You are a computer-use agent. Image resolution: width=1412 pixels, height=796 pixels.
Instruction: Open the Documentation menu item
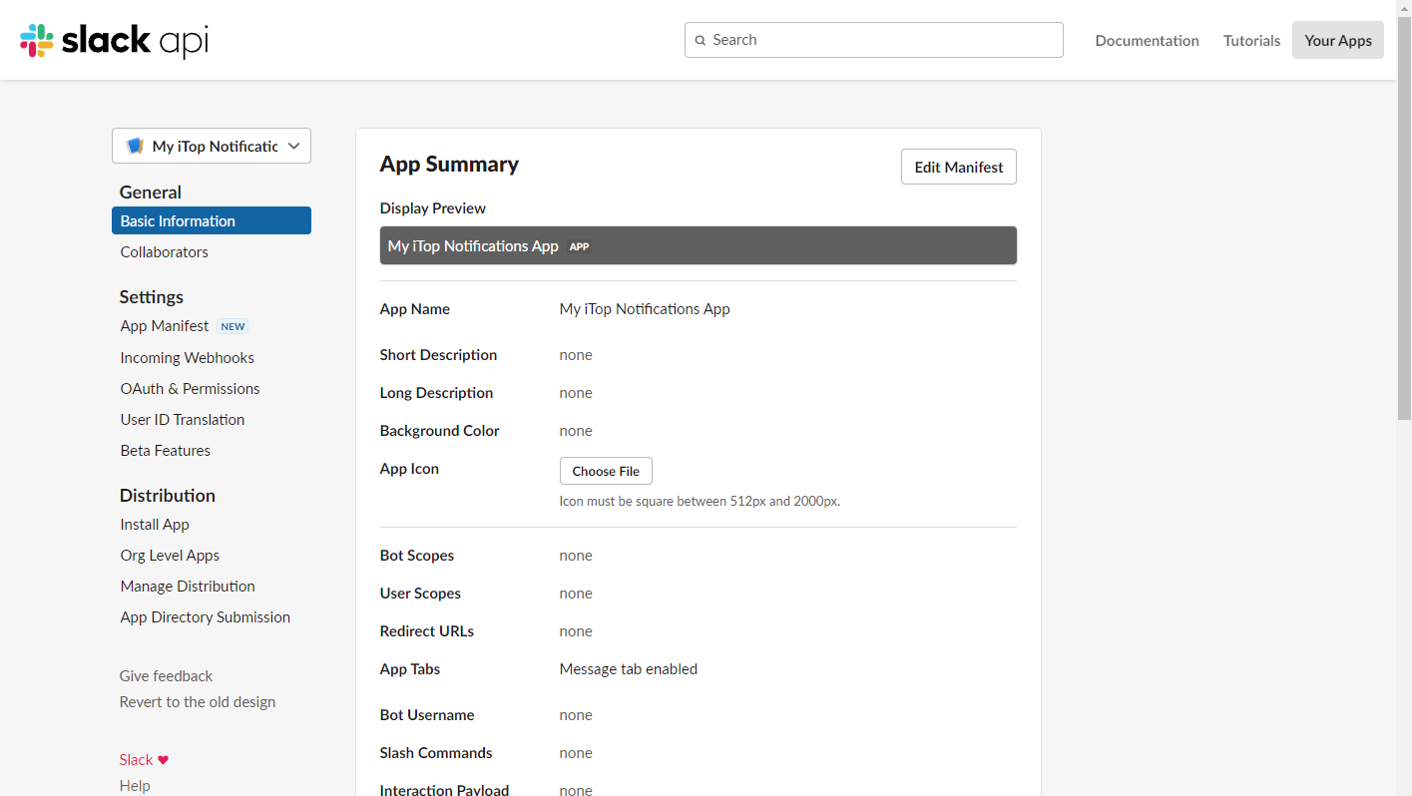coord(1147,41)
